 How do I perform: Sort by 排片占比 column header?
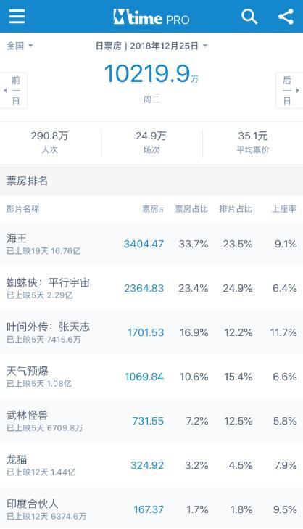click(236, 209)
